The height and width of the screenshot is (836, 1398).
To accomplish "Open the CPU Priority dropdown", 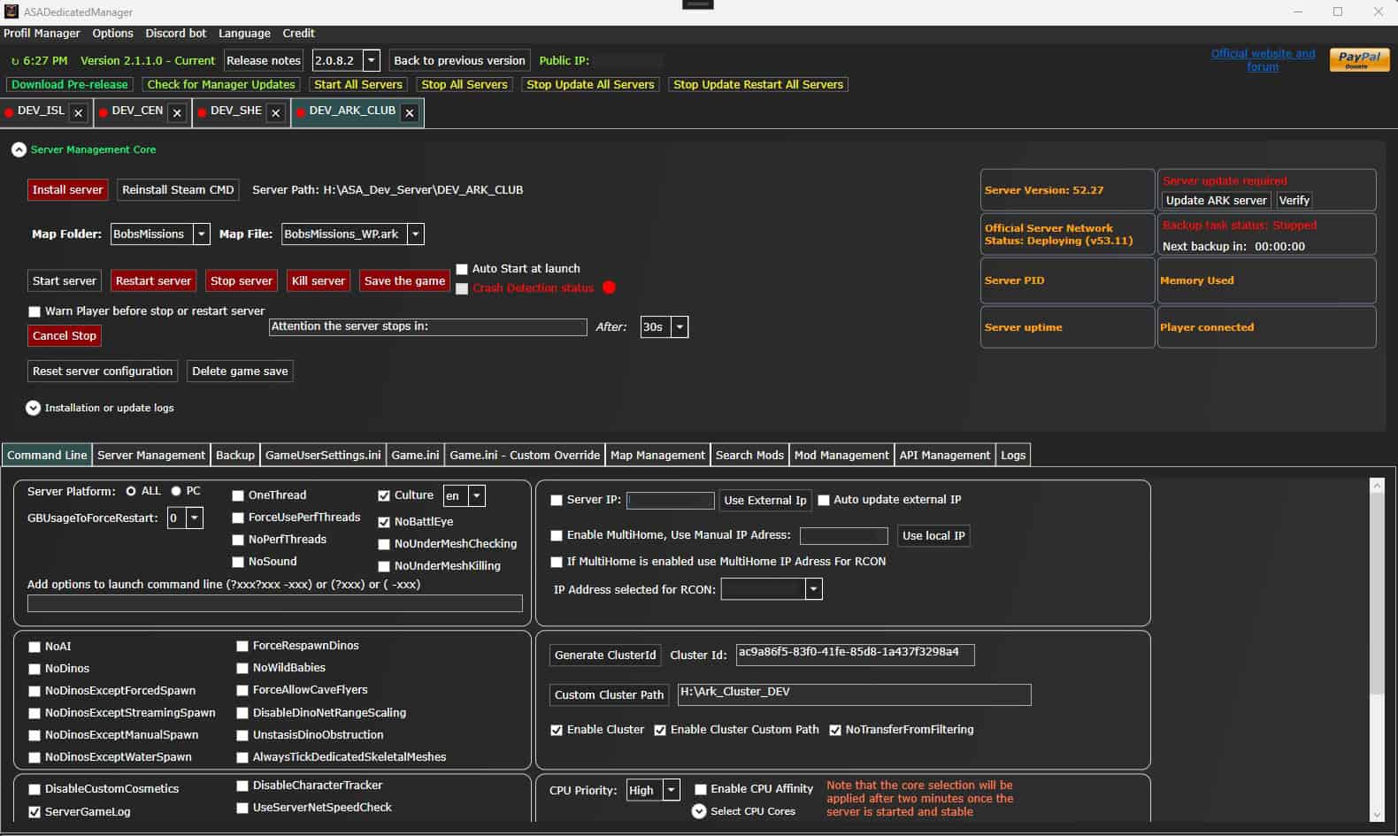I will (672, 790).
